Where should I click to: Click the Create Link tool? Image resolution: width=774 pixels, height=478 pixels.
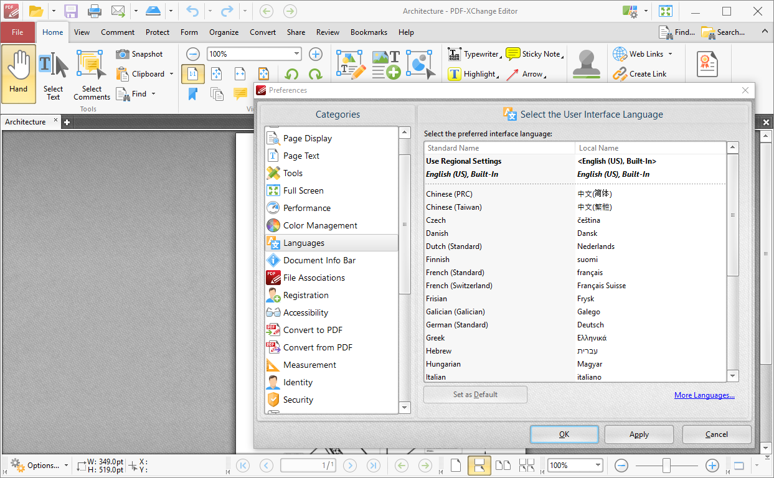click(639, 74)
